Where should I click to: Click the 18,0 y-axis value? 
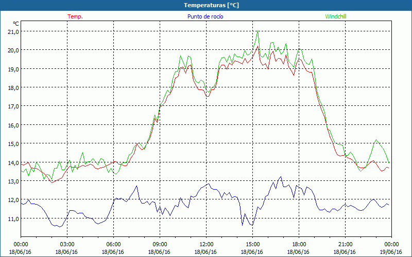14,87
